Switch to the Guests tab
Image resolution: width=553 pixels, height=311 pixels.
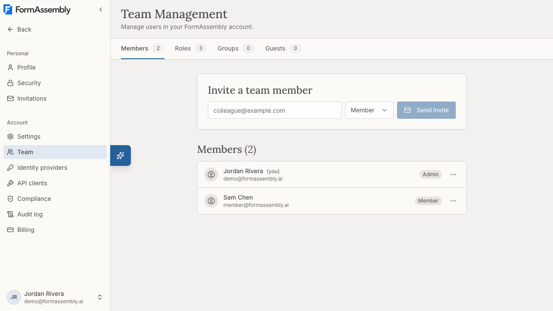click(x=283, y=48)
